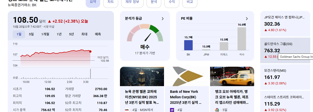Click the CNBC peacock source icon
This screenshot has width=313, height=112.
click(x=217, y=110)
